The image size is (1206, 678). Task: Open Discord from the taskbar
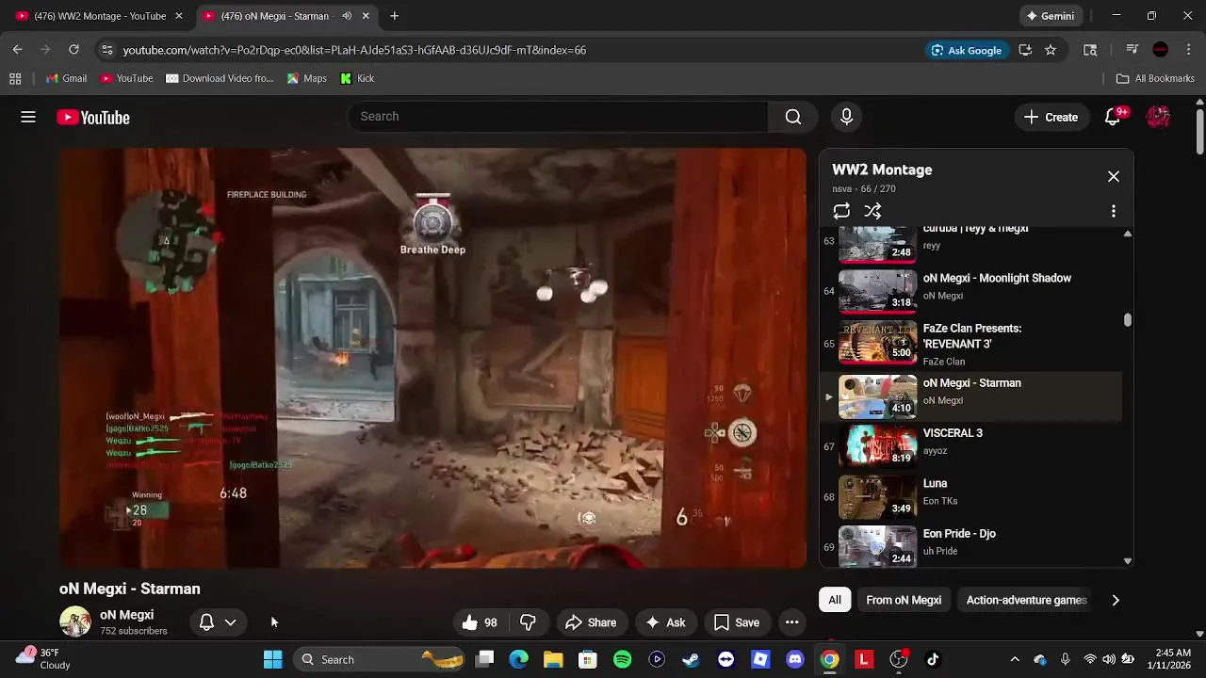pyautogui.click(x=795, y=659)
